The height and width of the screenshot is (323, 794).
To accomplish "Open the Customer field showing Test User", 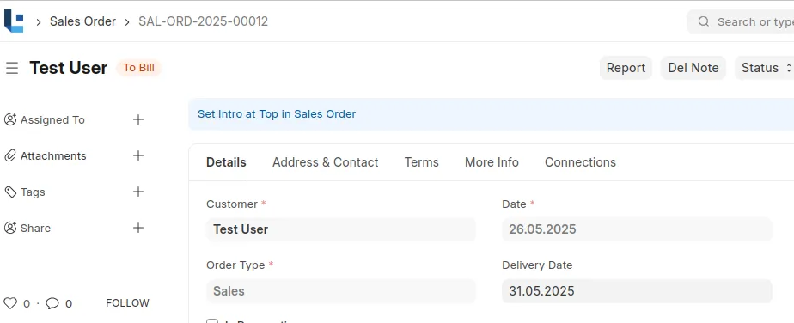I will click(x=341, y=229).
